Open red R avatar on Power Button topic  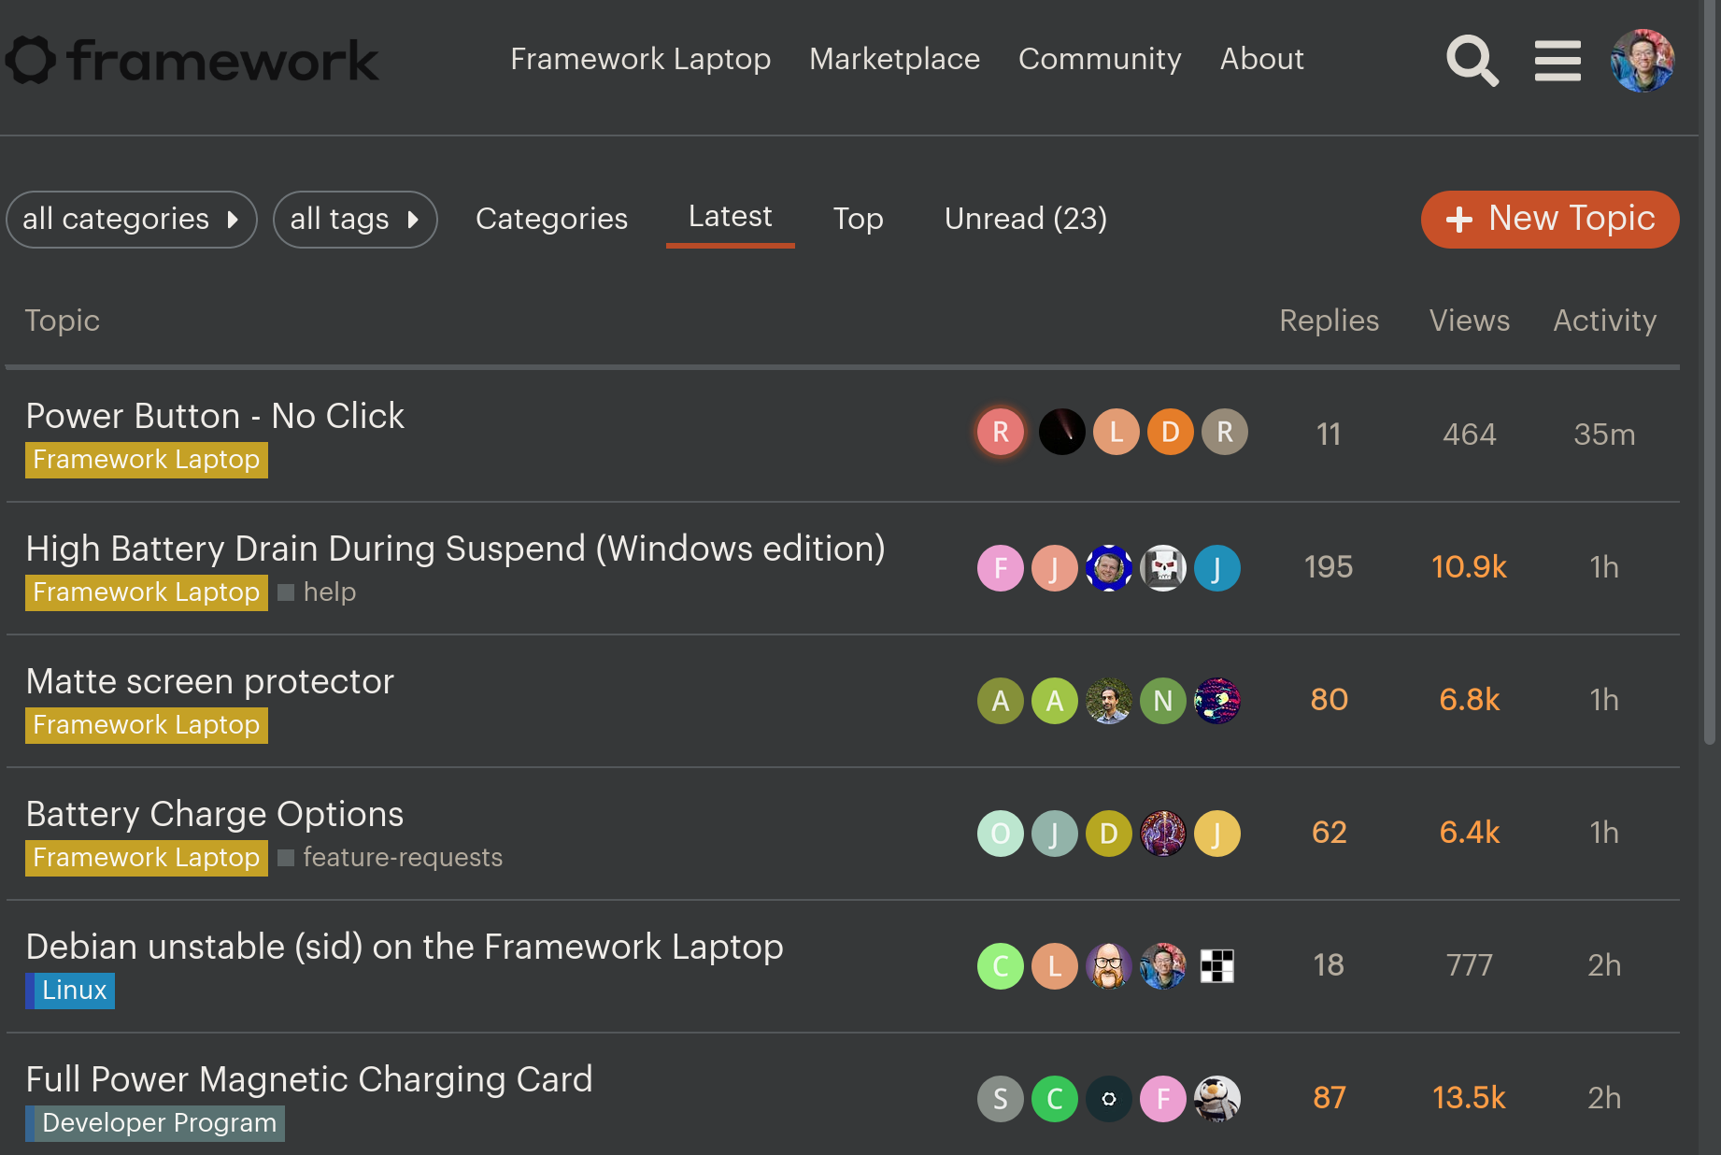click(1001, 432)
